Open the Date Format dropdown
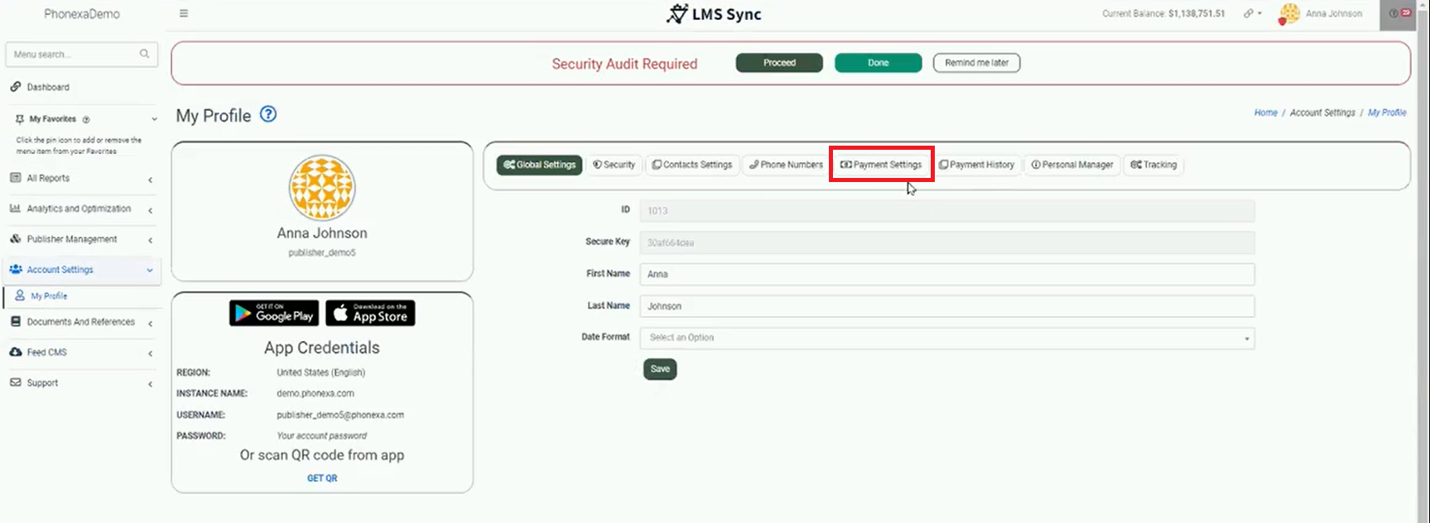1430x523 pixels. coord(946,338)
